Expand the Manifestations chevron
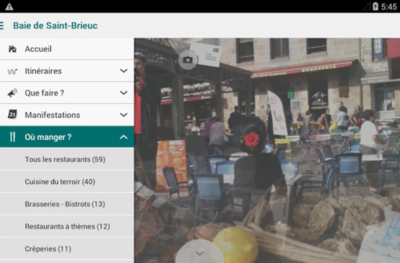Image resolution: width=400 pixels, height=263 pixels. (x=124, y=115)
